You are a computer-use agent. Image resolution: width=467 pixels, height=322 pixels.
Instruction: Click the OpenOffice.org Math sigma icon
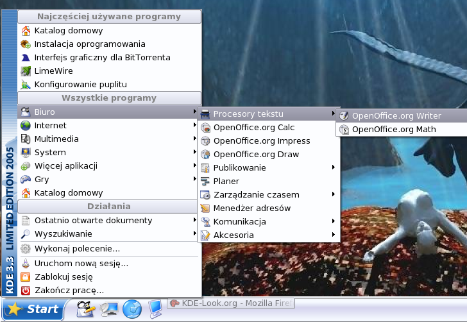[344, 130]
